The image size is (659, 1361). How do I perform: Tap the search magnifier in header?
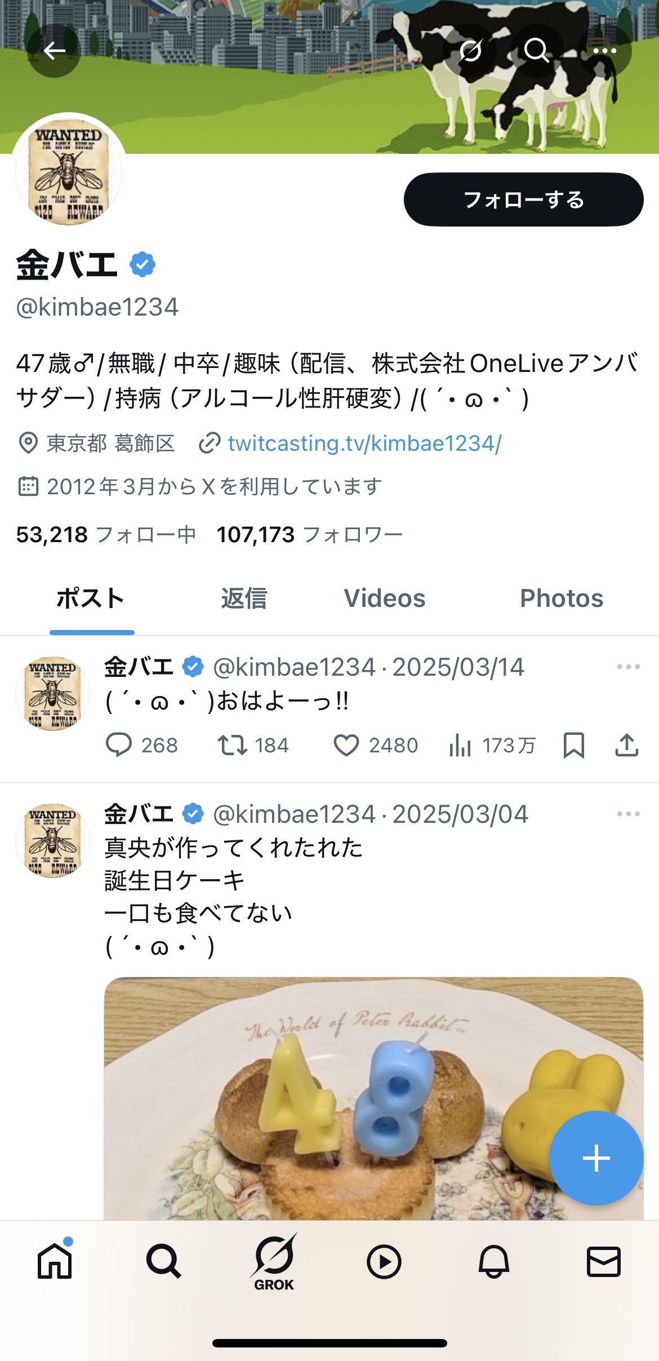point(537,51)
